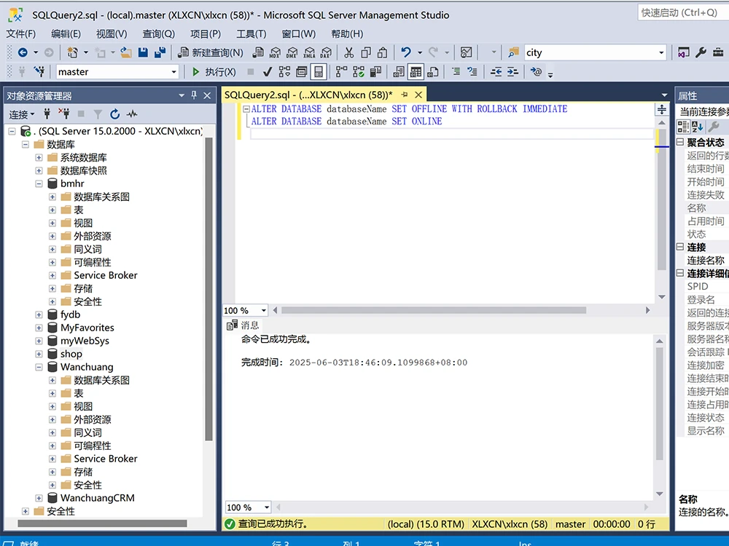The image size is (729, 546).
Task: Click the wrench Properties icon in toolbar
Action: click(701, 52)
